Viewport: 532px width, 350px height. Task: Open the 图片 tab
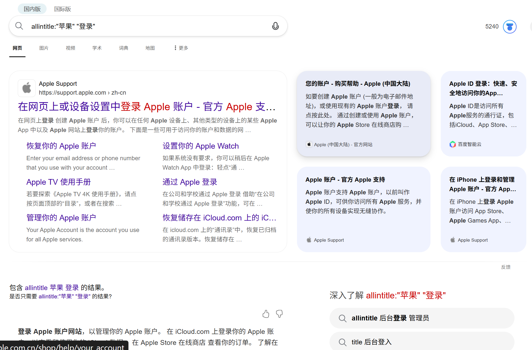click(44, 48)
